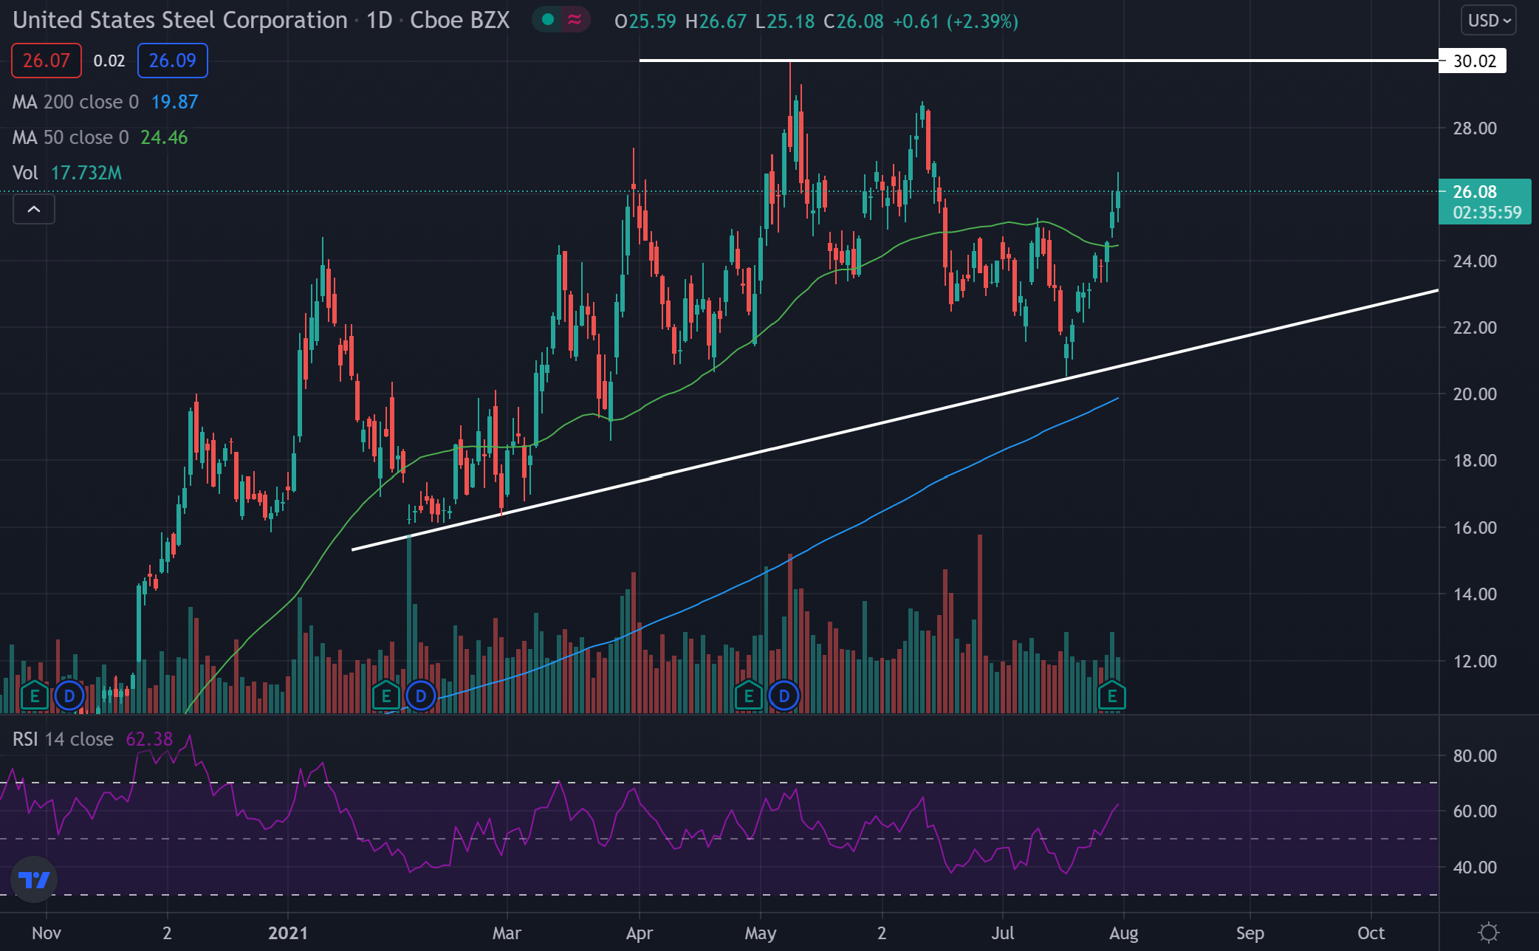Viewport: 1539px width, 951px height.
Task: Click the dividend D badge near November
Action: point(69,695)
